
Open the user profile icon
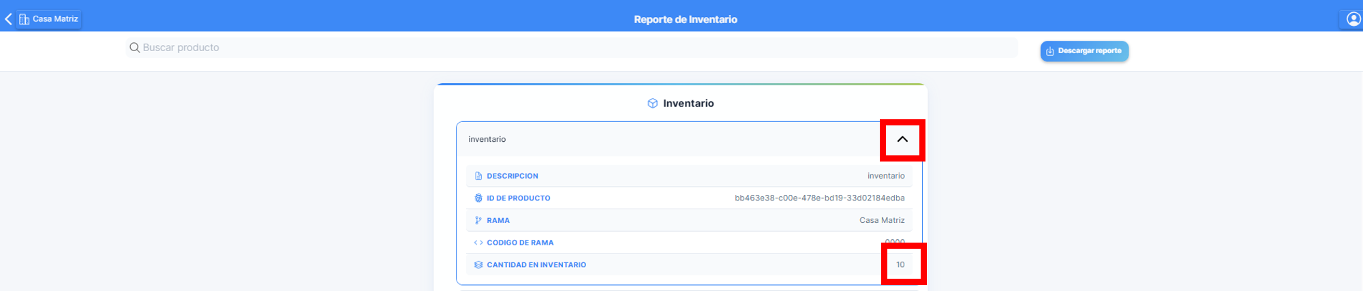(x=1353, y=19)
